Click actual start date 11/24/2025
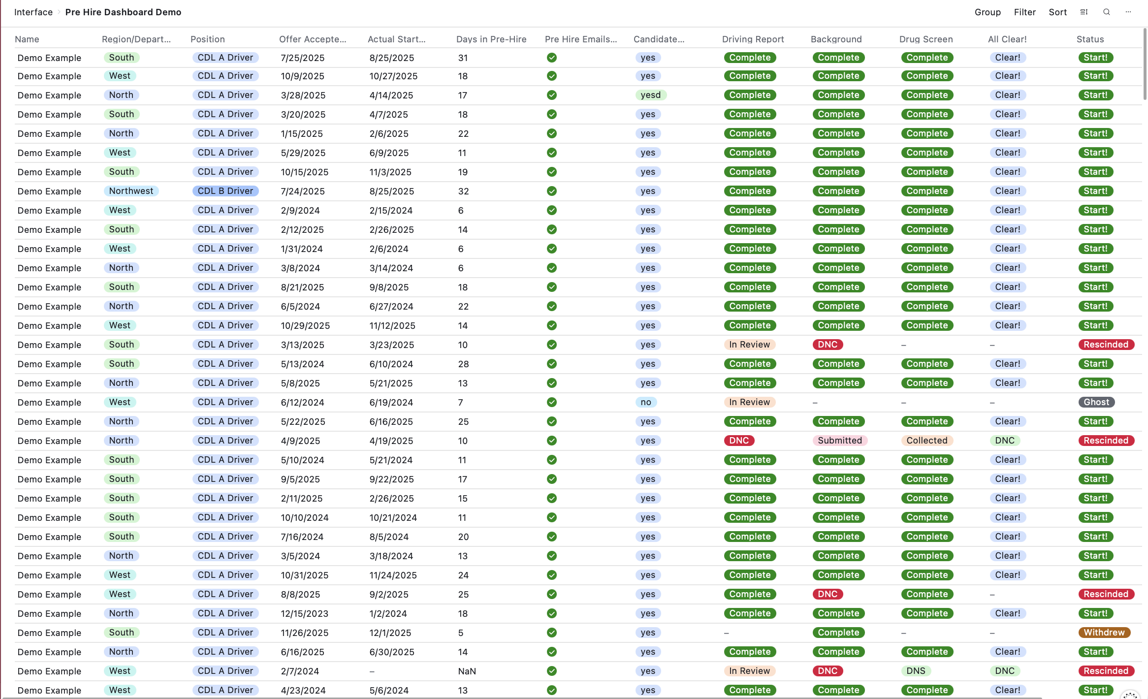The image size is (1148, 699). click(393, 575)
